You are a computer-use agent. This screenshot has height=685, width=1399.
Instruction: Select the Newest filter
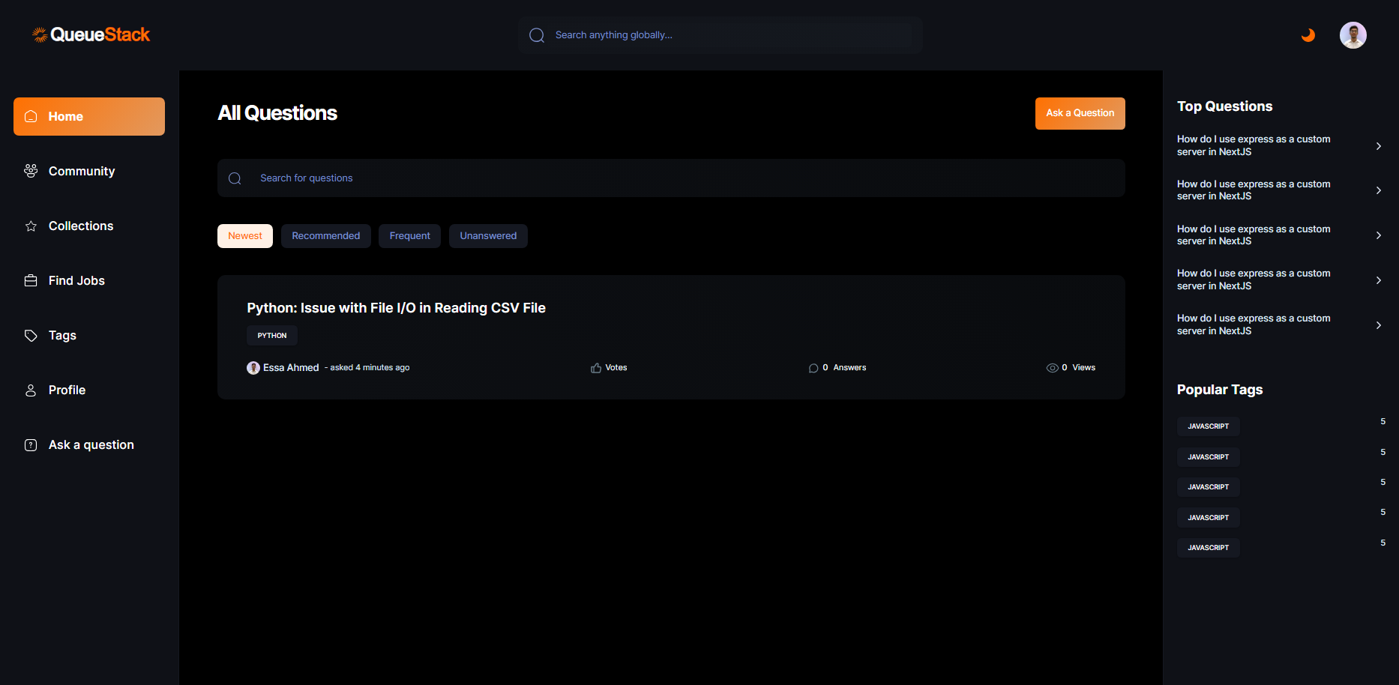(245, 236)
